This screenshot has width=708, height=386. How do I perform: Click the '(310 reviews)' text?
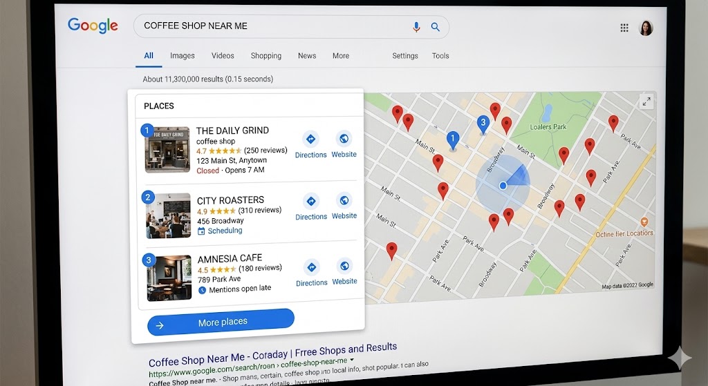coord(260,210)
